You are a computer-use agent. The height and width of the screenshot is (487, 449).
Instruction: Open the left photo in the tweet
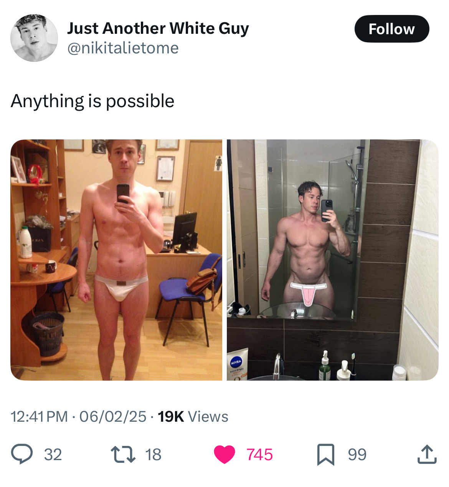116,260
